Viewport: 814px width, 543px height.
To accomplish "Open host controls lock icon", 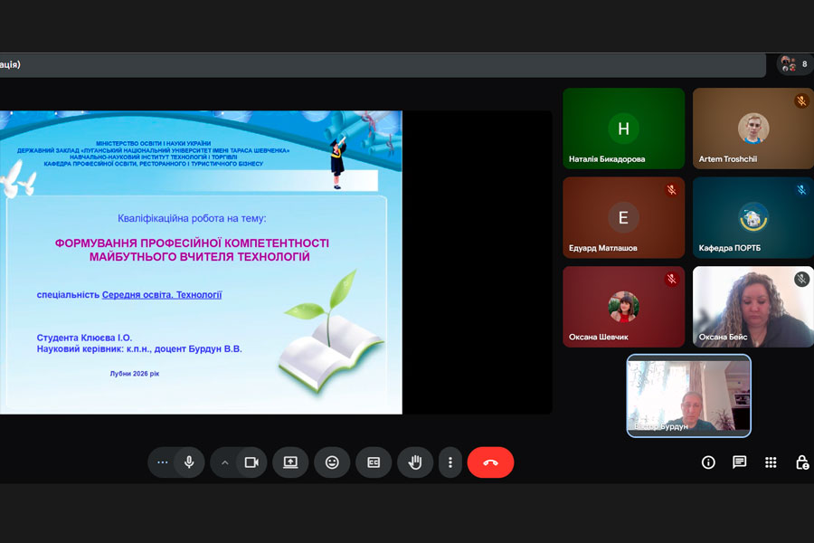I will point(802,462).
